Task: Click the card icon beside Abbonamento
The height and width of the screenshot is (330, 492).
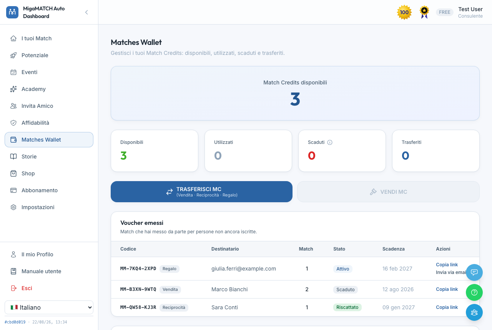Action: 13,190
